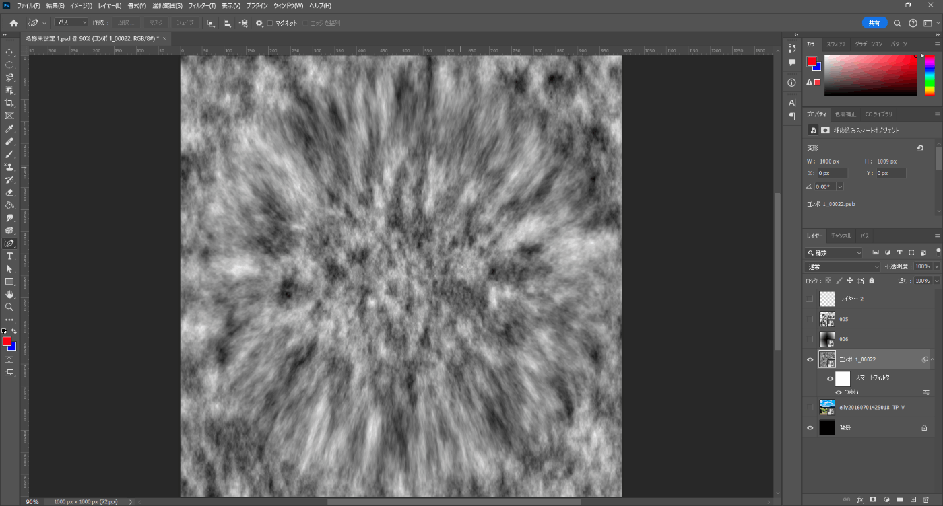Open the layer filter 種類 dropdown
The image size is (943, 506).
coord(834,253)
